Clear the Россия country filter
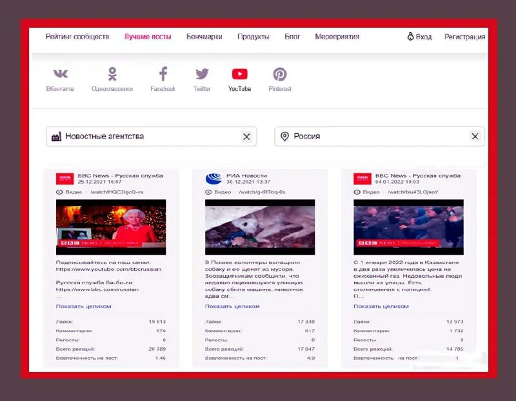This screenshot has height=401, width=516. point(475,136)
